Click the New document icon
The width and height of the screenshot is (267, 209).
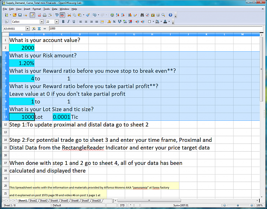(x=6, y=15)
